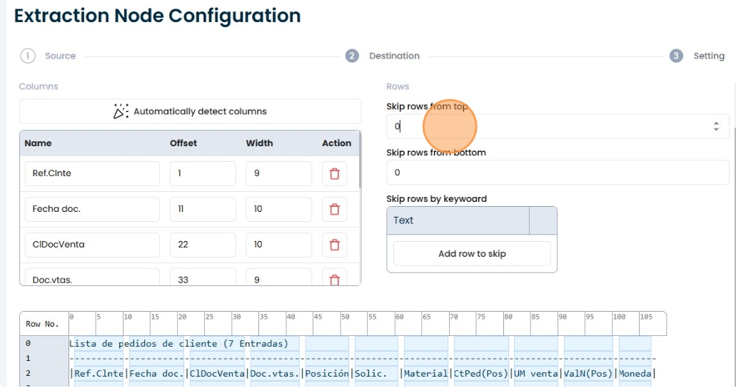Go to step 2 Destination
736x388 pixels.
383,56
